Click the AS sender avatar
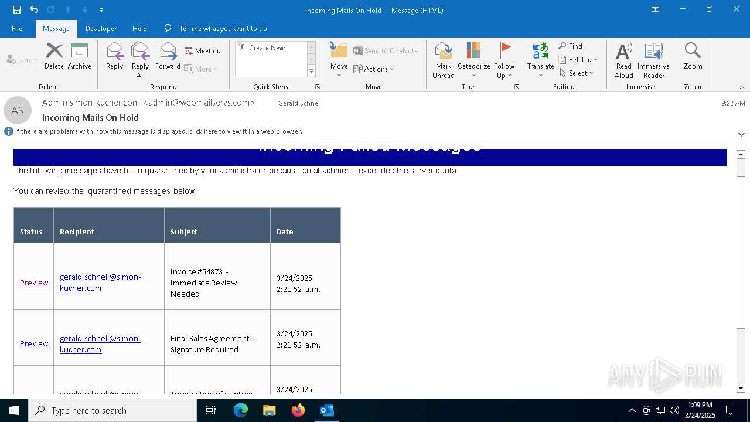This screenshot has height=422, width=750. pyautogui.click(x=18, y=110)
